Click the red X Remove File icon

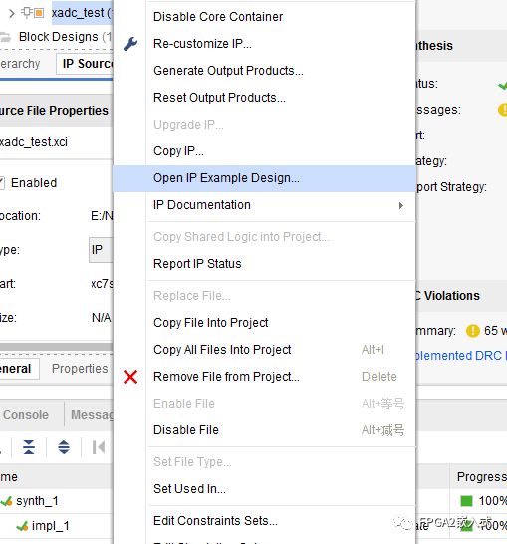tap(130, 377)
